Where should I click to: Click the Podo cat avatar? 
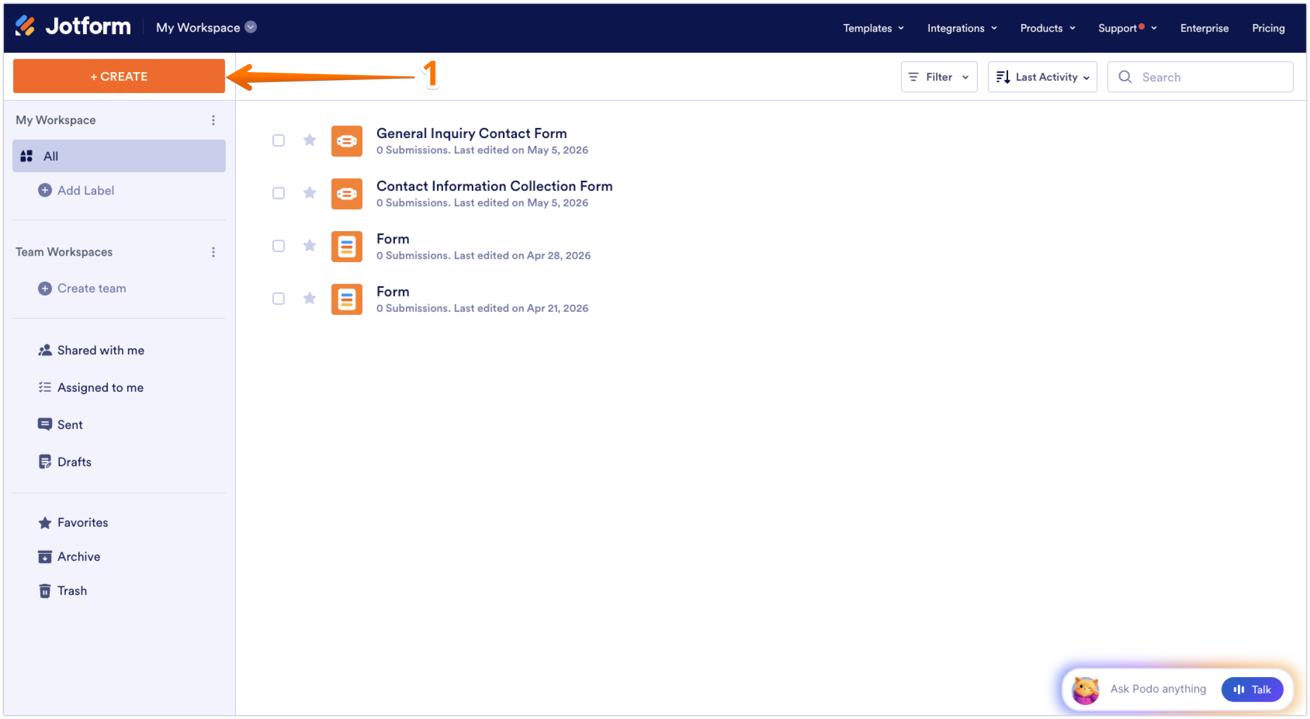coord(1086,690)
